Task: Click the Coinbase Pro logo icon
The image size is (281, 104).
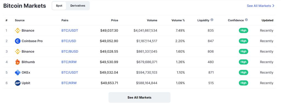Action: click(x=18, y=41)
